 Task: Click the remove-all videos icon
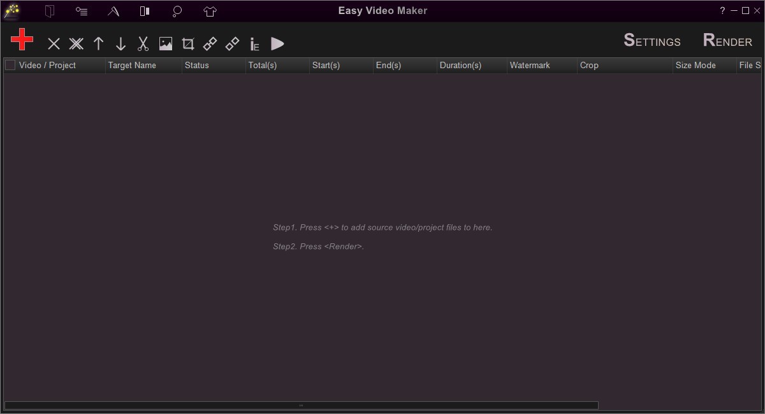[76, 43]
